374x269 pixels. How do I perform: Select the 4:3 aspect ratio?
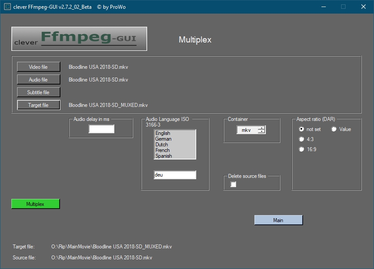coord(306,139)
